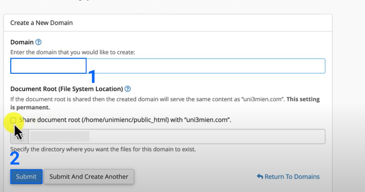Viewport: 365px width, 192px height.
Task: Click Submit And Create Another
Action: pyautogui.click(x=89, y=176)
